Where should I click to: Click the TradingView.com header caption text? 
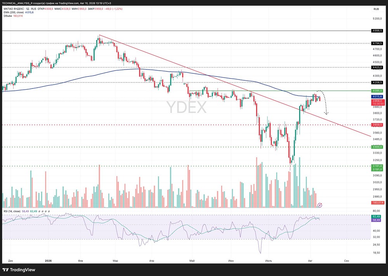[56, 3]
